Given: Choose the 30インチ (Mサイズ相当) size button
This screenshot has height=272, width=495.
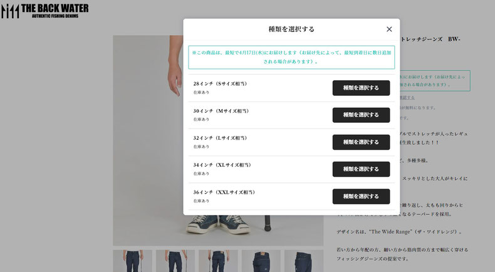Looking at the screenshot, I should [x=361, y=115].
